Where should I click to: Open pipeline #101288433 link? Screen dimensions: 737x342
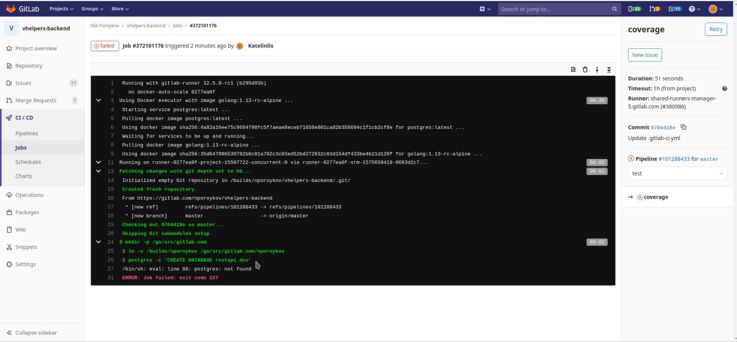pos(674,158)
